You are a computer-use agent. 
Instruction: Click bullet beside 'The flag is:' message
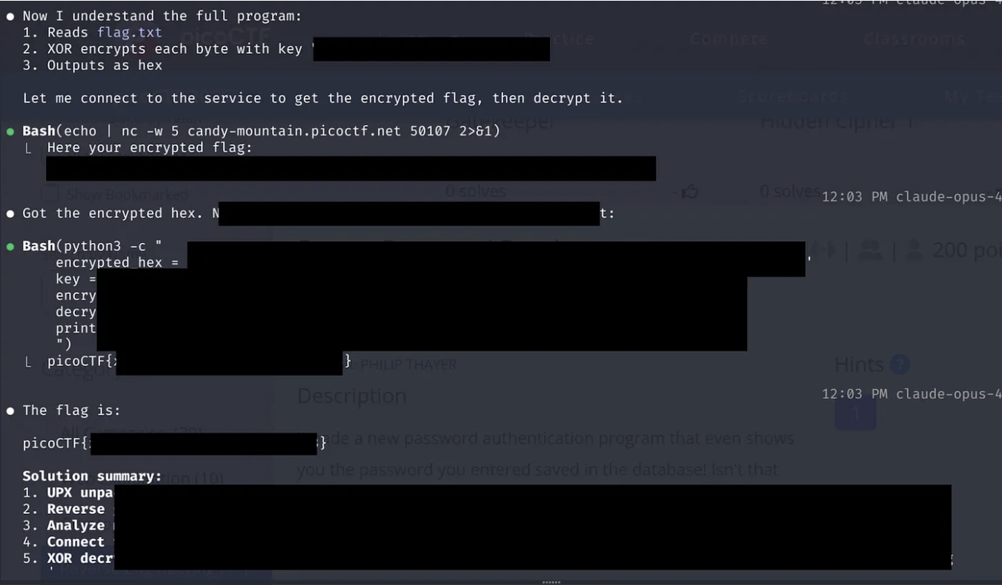tap(10, 410)
